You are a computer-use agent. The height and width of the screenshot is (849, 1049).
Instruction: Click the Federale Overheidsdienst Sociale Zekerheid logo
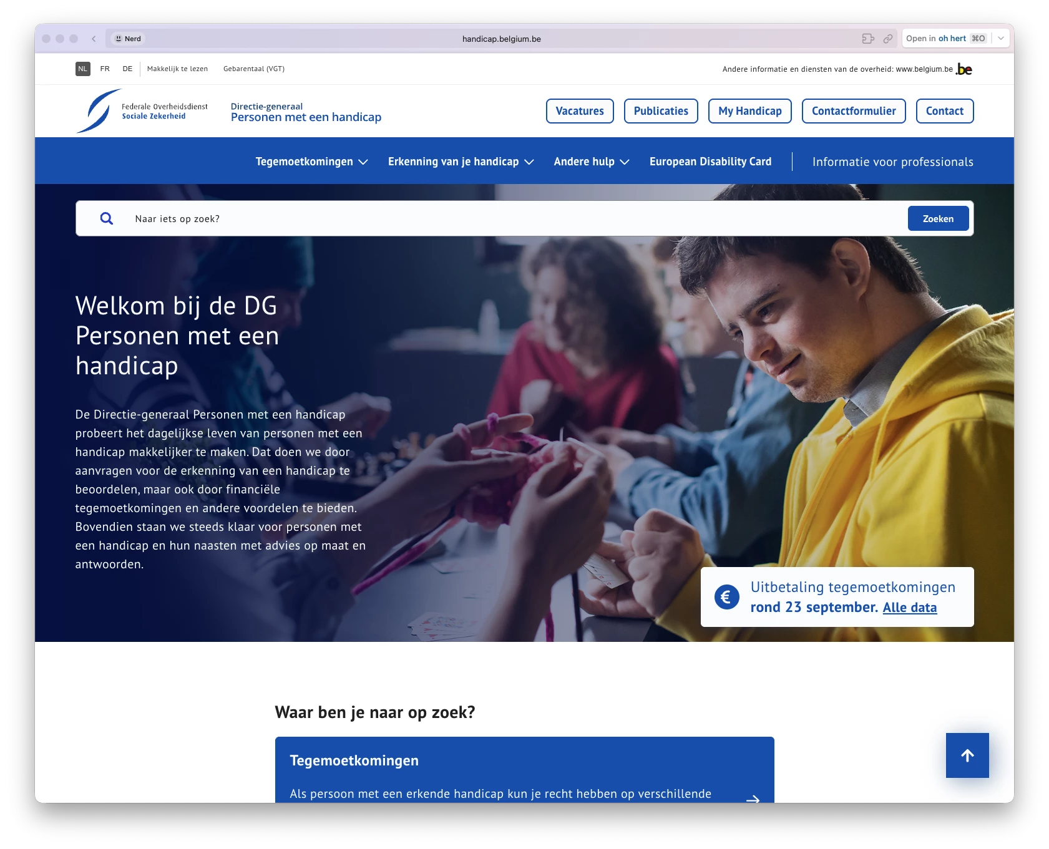[142, 111]
